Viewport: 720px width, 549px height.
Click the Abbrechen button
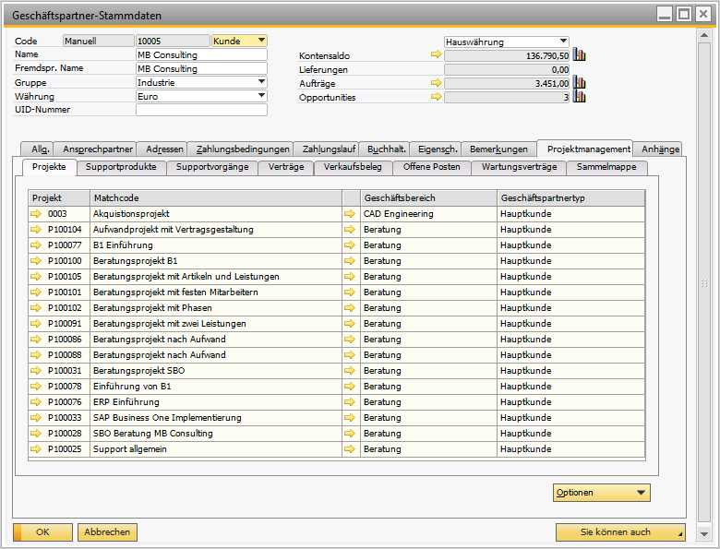point(108,532)
